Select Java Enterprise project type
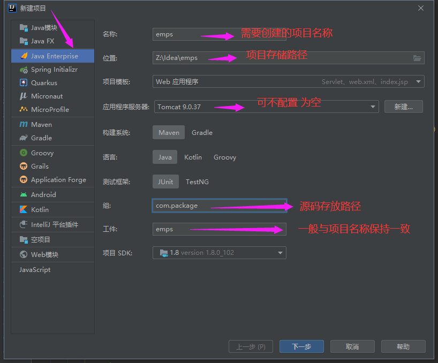438x363 pixels. click(53, 56)
